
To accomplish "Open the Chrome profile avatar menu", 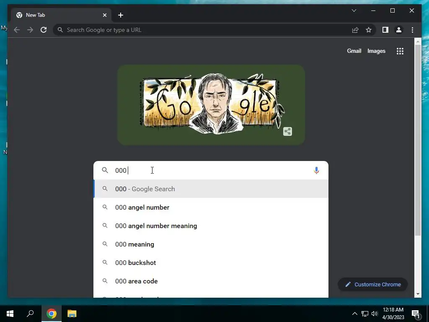I will pos(399,30).
